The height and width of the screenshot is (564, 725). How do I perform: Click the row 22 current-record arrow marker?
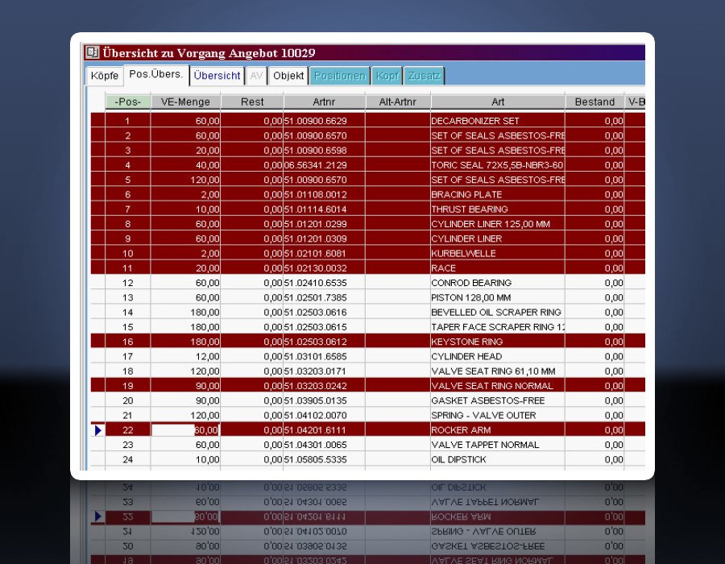98,430
